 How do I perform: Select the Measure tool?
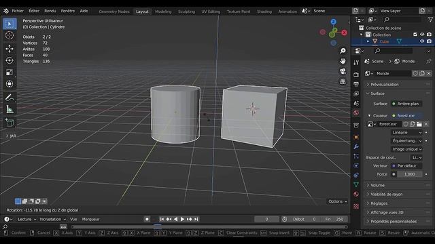[10, 110]
